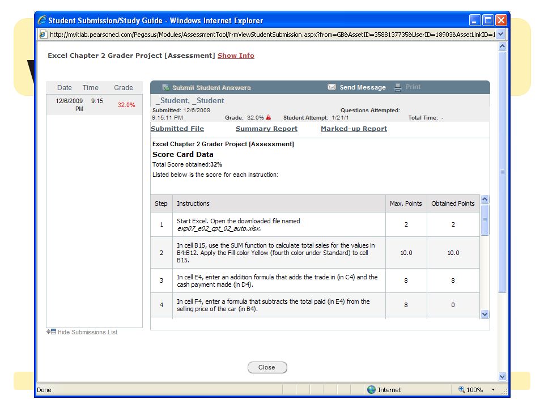Click 'Total Score obtained:32%' text

coord(187,164)
